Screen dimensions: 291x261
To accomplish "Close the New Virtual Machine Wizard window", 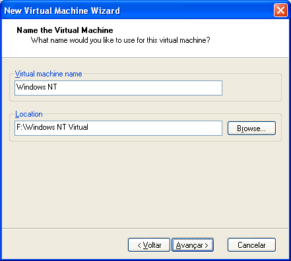I will pyautogui.click(x=280, y=11).
